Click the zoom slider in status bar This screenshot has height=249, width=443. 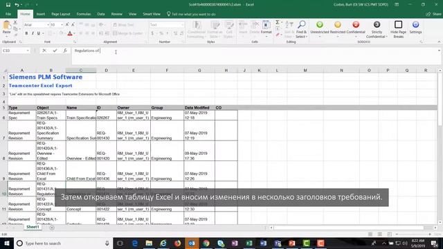point(413,234)
